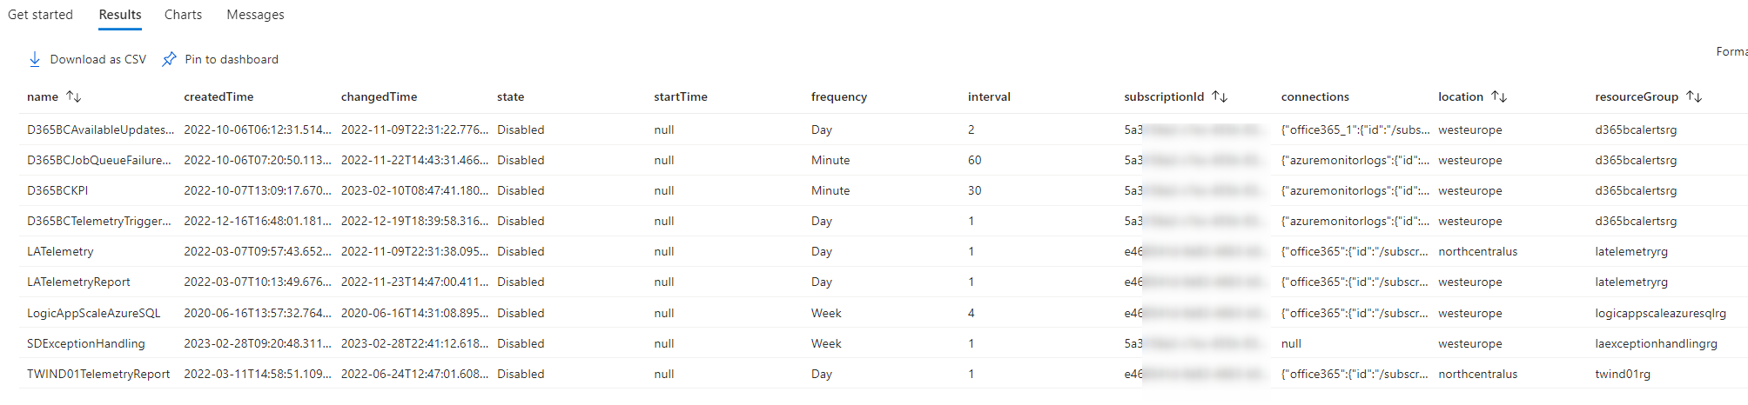Click the pin icon for dashboard
The height and width of the screenshot is (405, 1748).
(170, 59)
